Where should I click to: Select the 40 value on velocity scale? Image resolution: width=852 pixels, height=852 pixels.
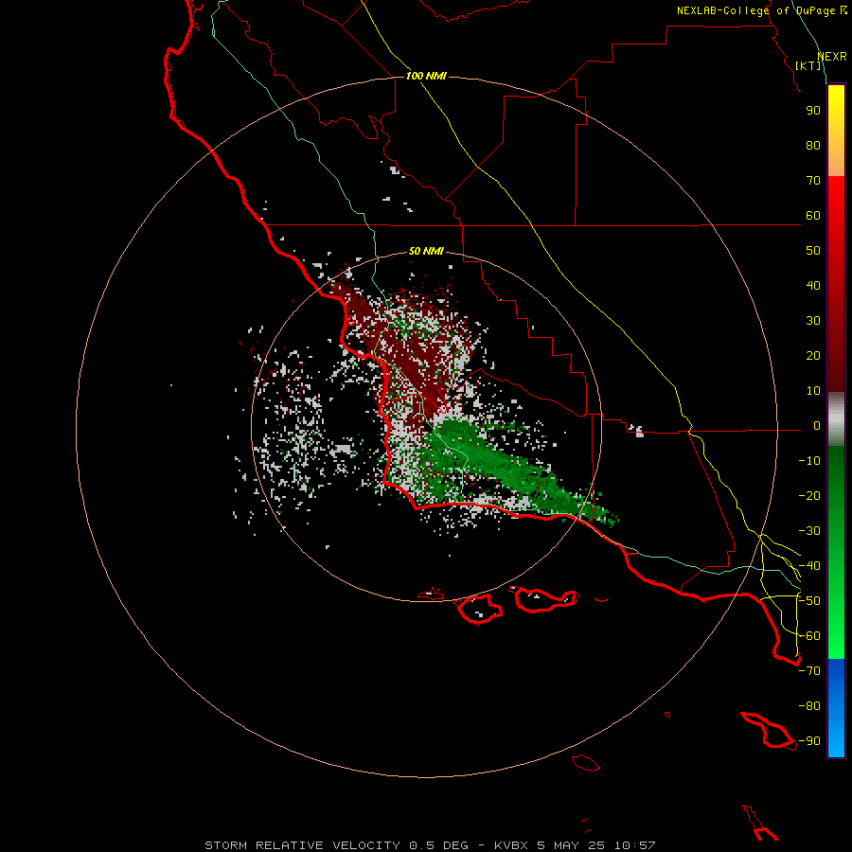[x=813, y=286]
